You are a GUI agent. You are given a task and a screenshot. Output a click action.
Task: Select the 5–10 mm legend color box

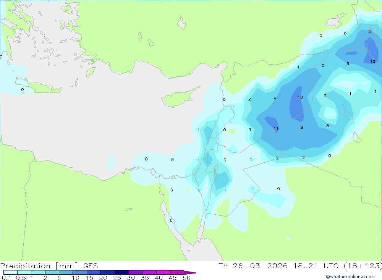66,272
